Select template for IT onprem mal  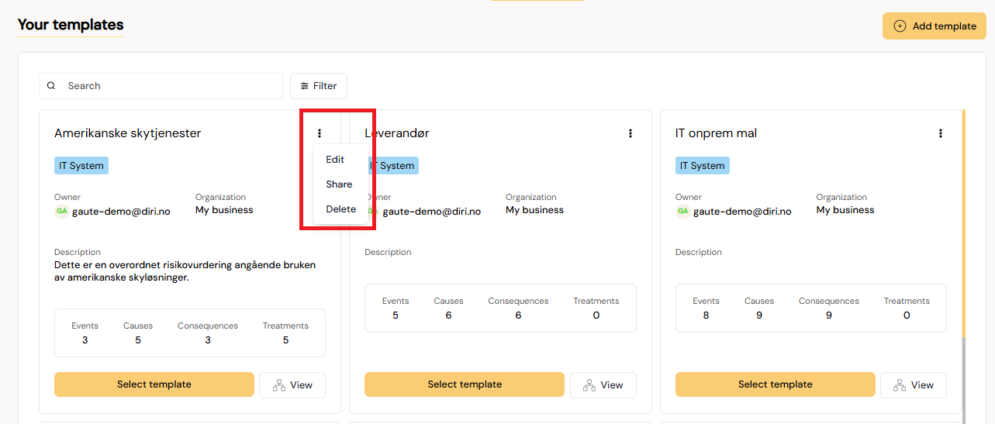click(776, 384)
